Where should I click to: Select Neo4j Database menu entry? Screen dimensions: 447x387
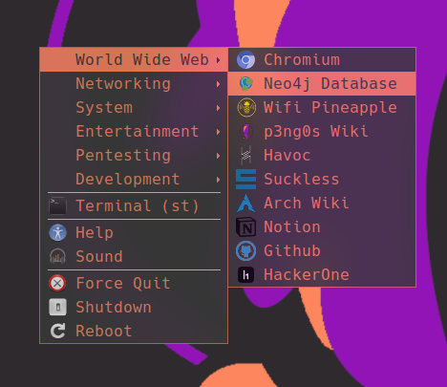[x=322, y=84]
